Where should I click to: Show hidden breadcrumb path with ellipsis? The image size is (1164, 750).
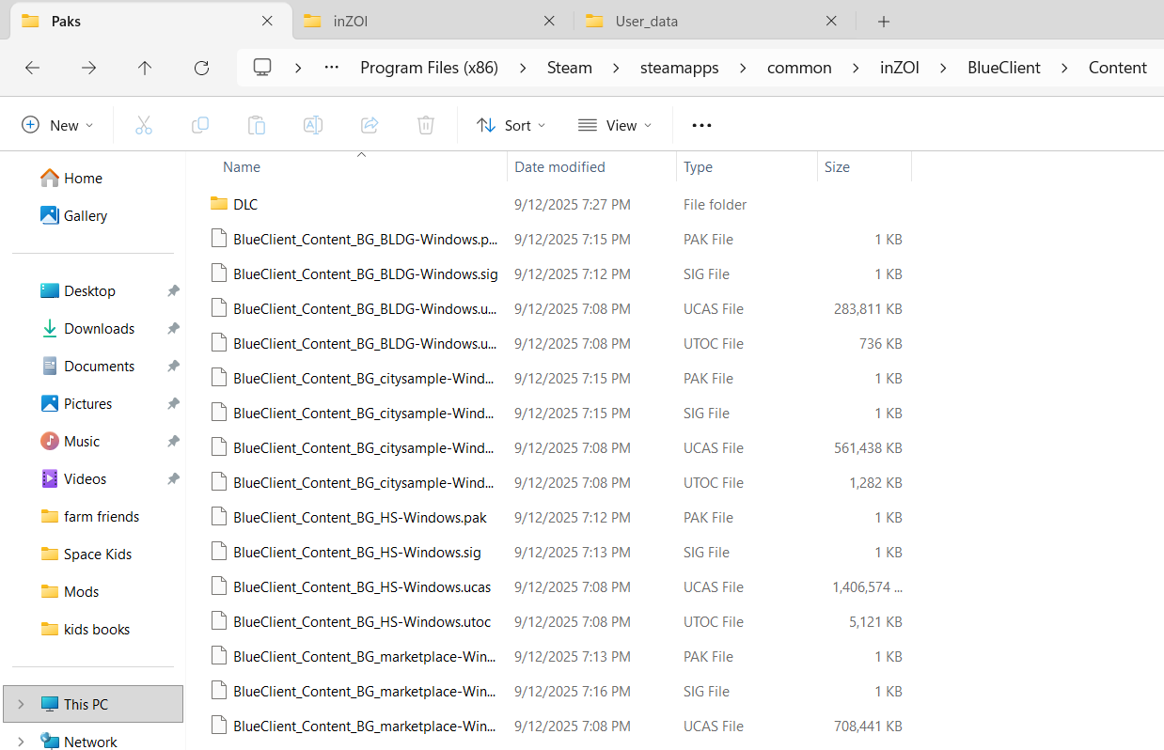coord(331,68)
